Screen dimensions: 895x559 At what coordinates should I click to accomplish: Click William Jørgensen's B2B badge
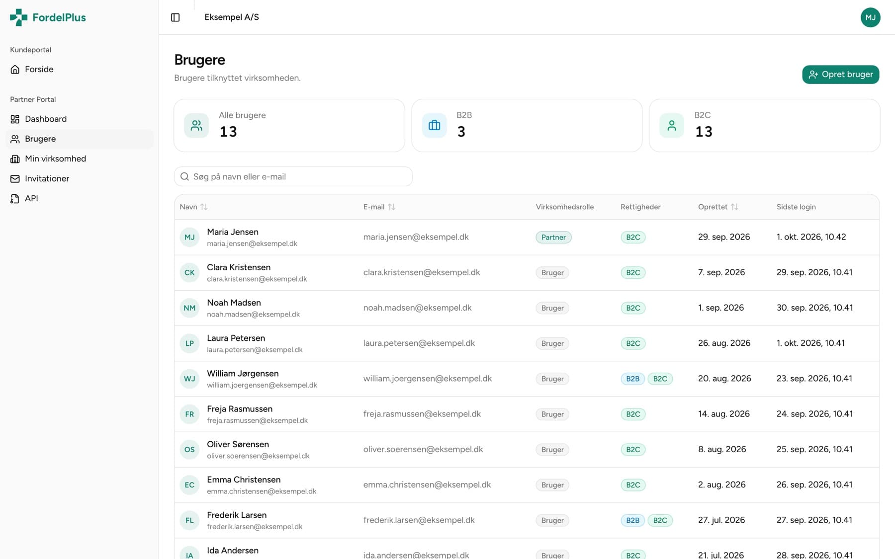[632, 379]
